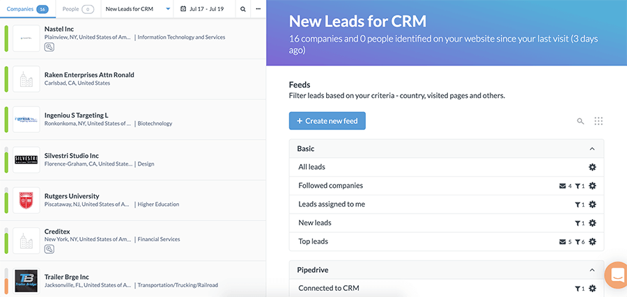Click Raken Enterprises placeholder building logo

[x=26, y=79]
